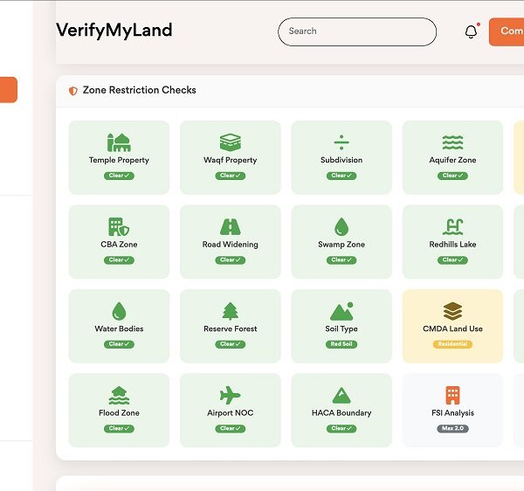
Task: Click the Subdivision divide icon
Action: 341,142
